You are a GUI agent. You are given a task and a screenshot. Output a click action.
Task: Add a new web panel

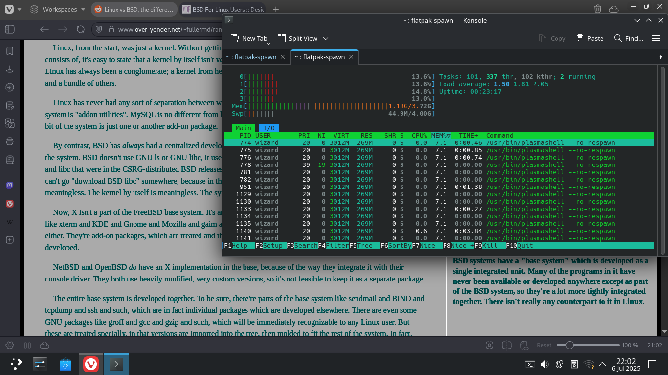10,240
